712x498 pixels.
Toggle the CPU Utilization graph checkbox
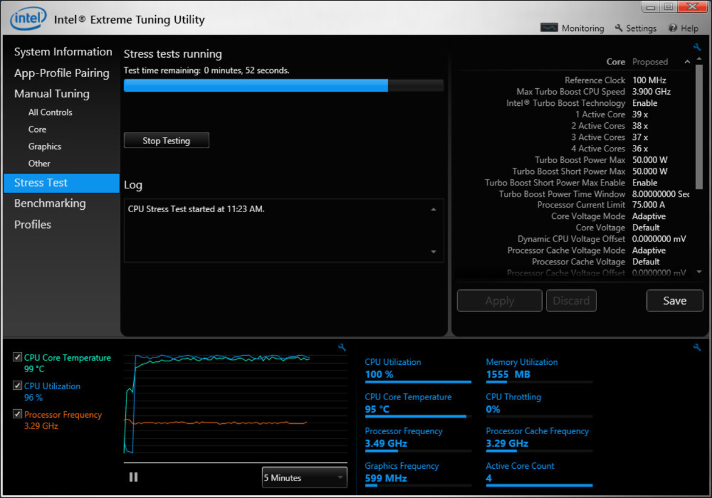pyautogui.click(x=17, y=386)
